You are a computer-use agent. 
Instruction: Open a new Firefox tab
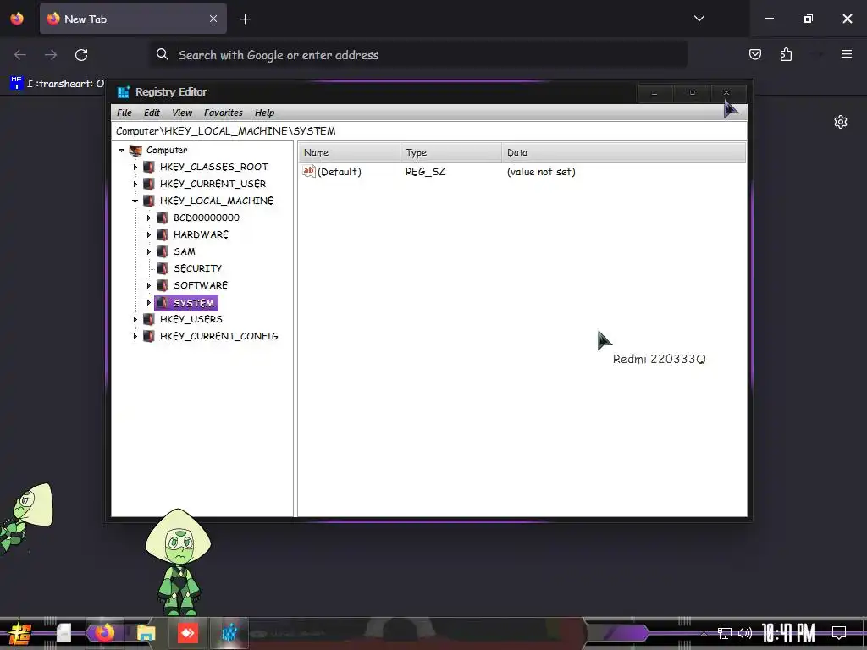(246, 19)
